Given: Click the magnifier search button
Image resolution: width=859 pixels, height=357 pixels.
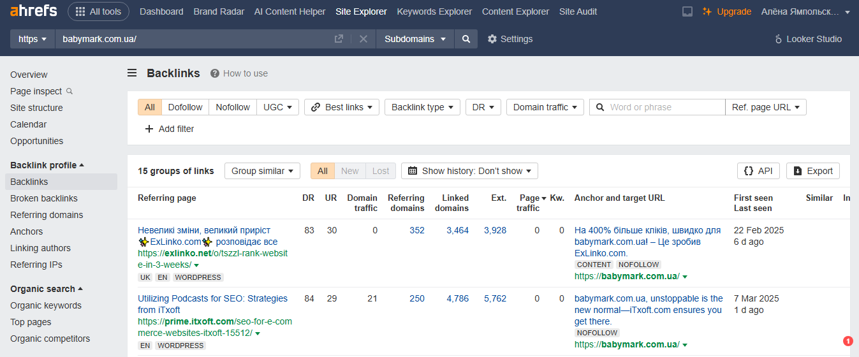Looking at the screenshot, I should (x=466, y=39).
